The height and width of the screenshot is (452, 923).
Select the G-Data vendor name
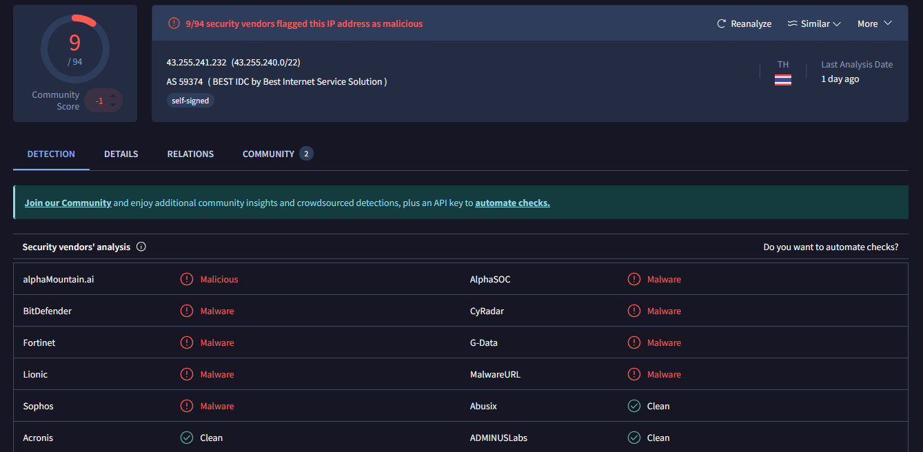tap(484, 342)
